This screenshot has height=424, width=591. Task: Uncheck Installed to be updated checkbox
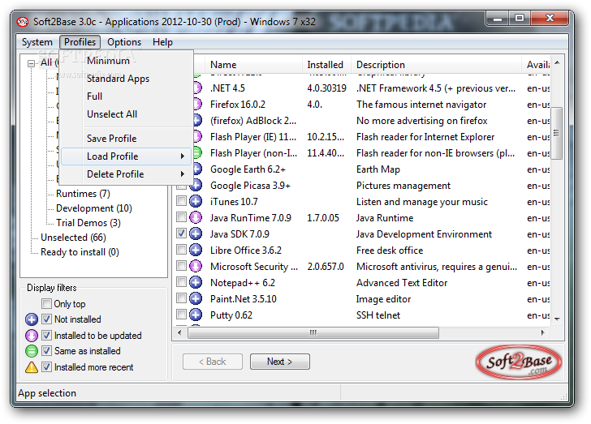46,335
